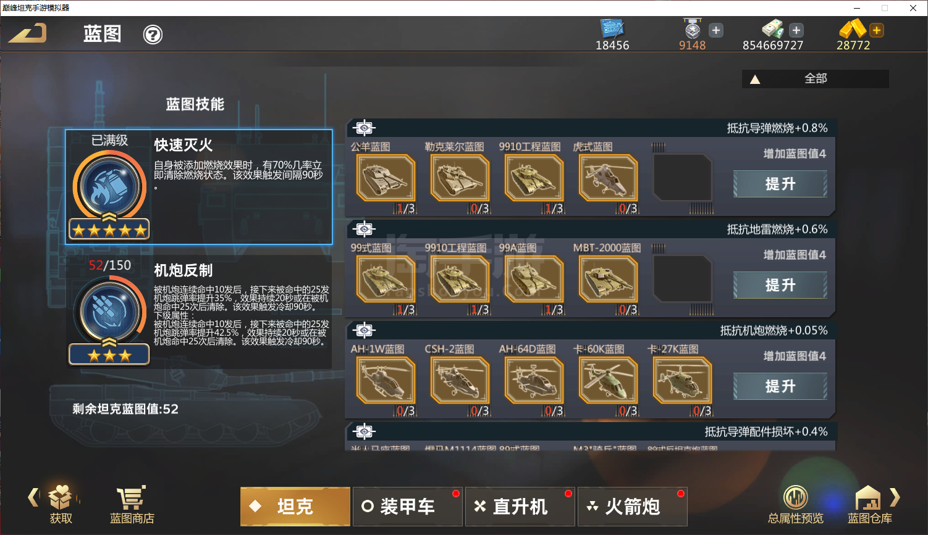This screenshot has width=928, height=535.
Task: Click the left chevron beside 获取
Action: tap(33, 497)
